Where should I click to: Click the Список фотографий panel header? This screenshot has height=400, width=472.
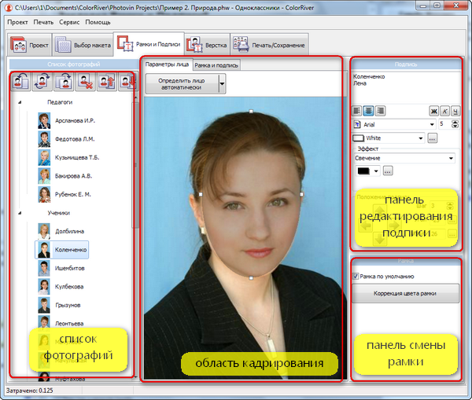[74, 64]
